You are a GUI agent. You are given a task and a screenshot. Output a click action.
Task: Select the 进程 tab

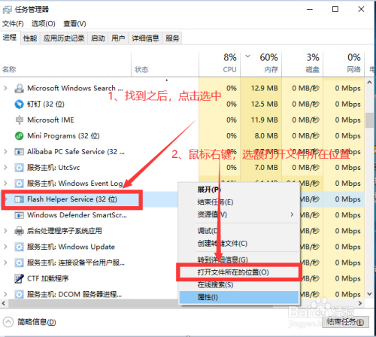click(x=10, y=38)
